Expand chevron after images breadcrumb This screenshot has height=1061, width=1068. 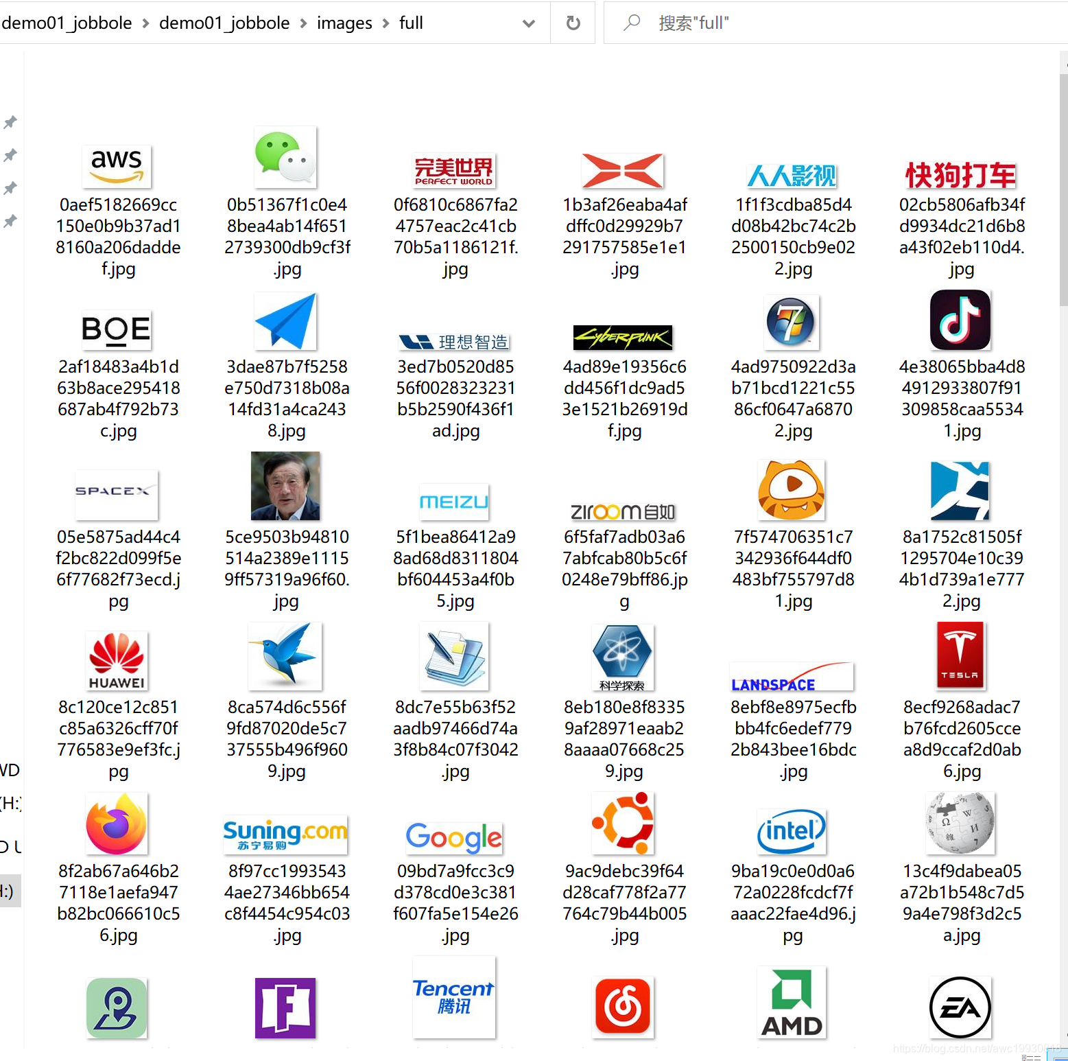[x=385, y=23]
